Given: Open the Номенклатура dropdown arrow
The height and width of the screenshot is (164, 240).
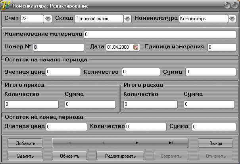Looking at the screenshot, I should click(232, 19).
